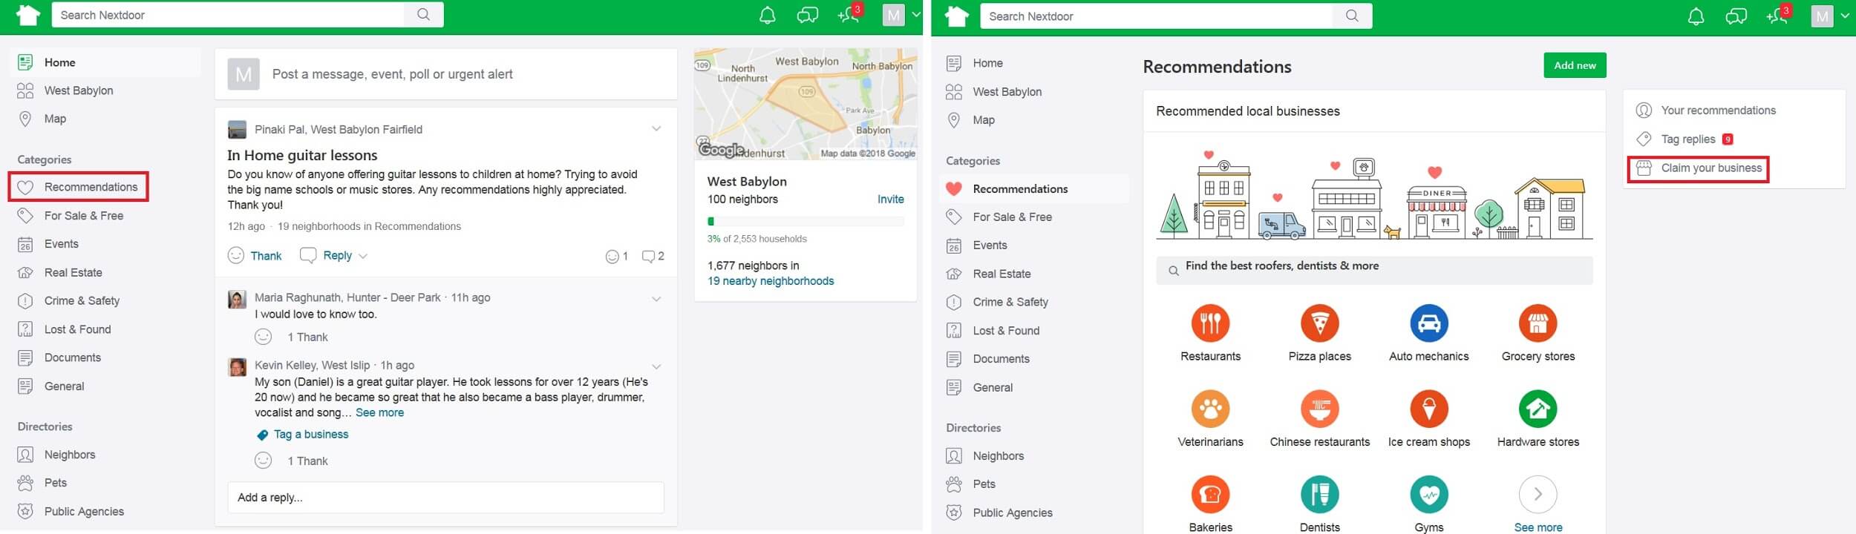Image resolution: width=1856 pixels, height=534 pixels.
Task: Expand the profile menu arrow in the Recommendations window
Action: [x=1845, y=16]
